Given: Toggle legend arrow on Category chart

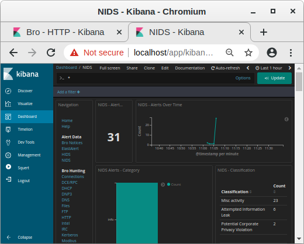Looking at the screenshot, I should pyautogui.click(x=163, y=184).
